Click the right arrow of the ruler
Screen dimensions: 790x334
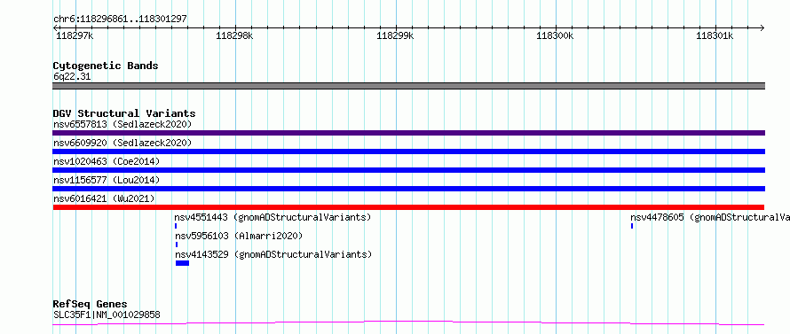tap(762, 27)
